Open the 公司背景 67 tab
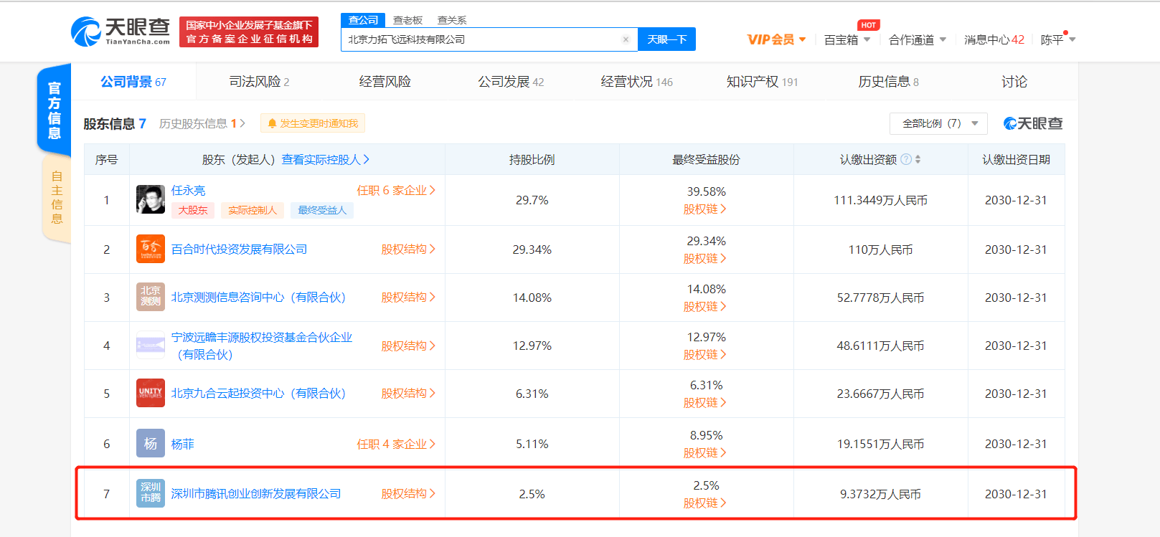 tap(133, 82)
